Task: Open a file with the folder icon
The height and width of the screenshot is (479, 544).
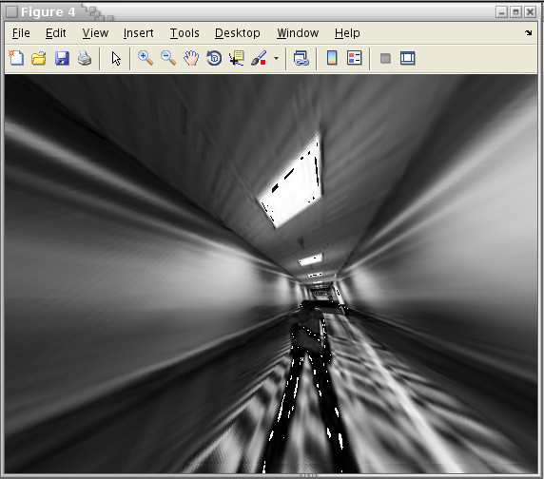Action: pyautogui.click(x=39, y=58)
